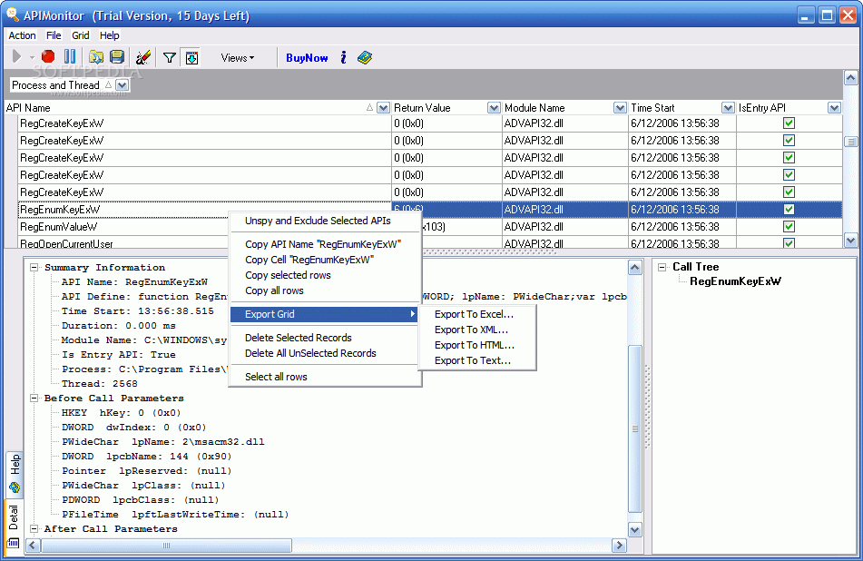Open the Help menu in menu bar

(110, 35)
